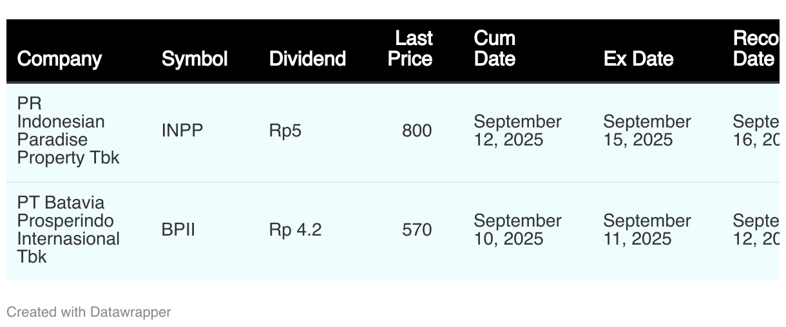786x327 pixels.
Task: Click the last price 570 cell
Action: pyautogui.click(x=417, y=230)
